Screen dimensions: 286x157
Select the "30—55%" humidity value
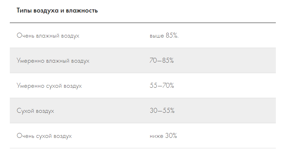(162, 111)
